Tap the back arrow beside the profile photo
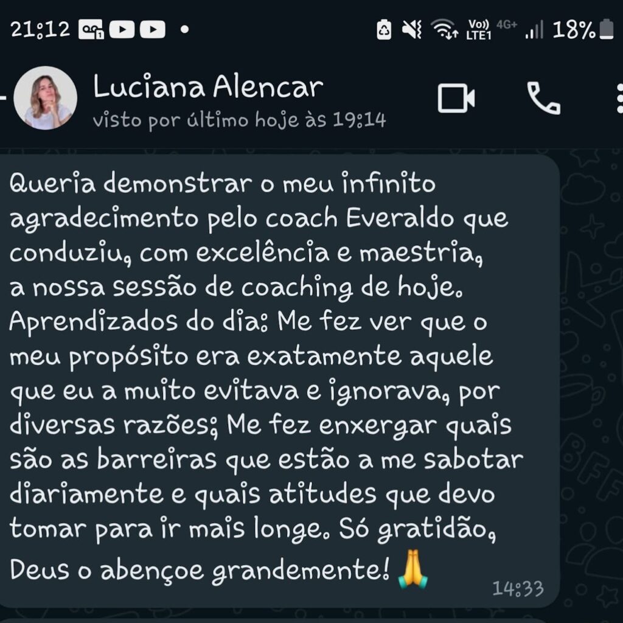 coord(3,97)
